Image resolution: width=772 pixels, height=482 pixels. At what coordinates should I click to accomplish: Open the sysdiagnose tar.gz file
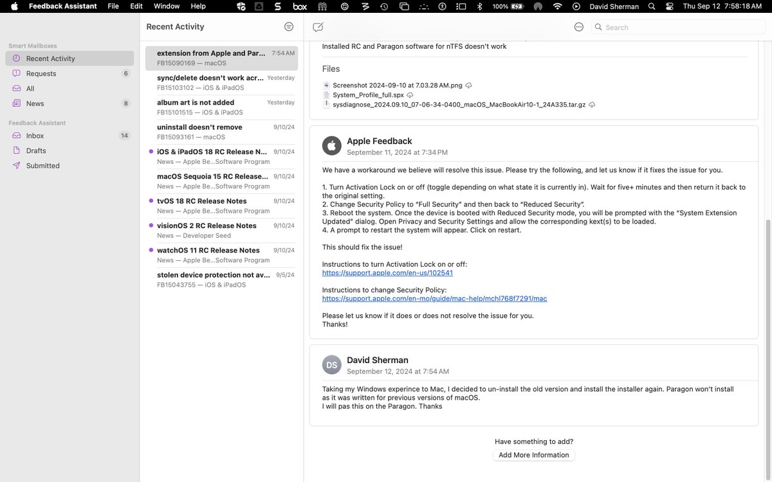459,104
